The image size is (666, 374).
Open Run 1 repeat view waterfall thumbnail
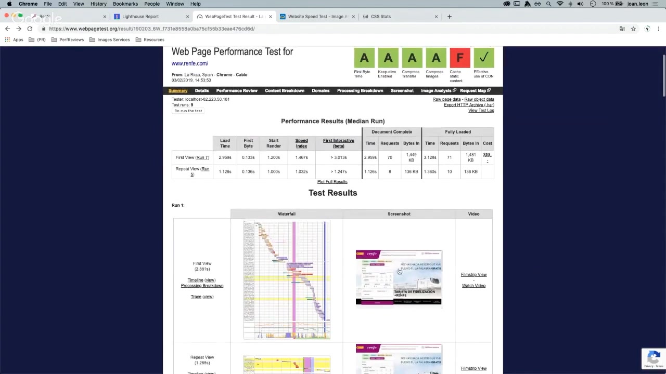pos(287,365)
